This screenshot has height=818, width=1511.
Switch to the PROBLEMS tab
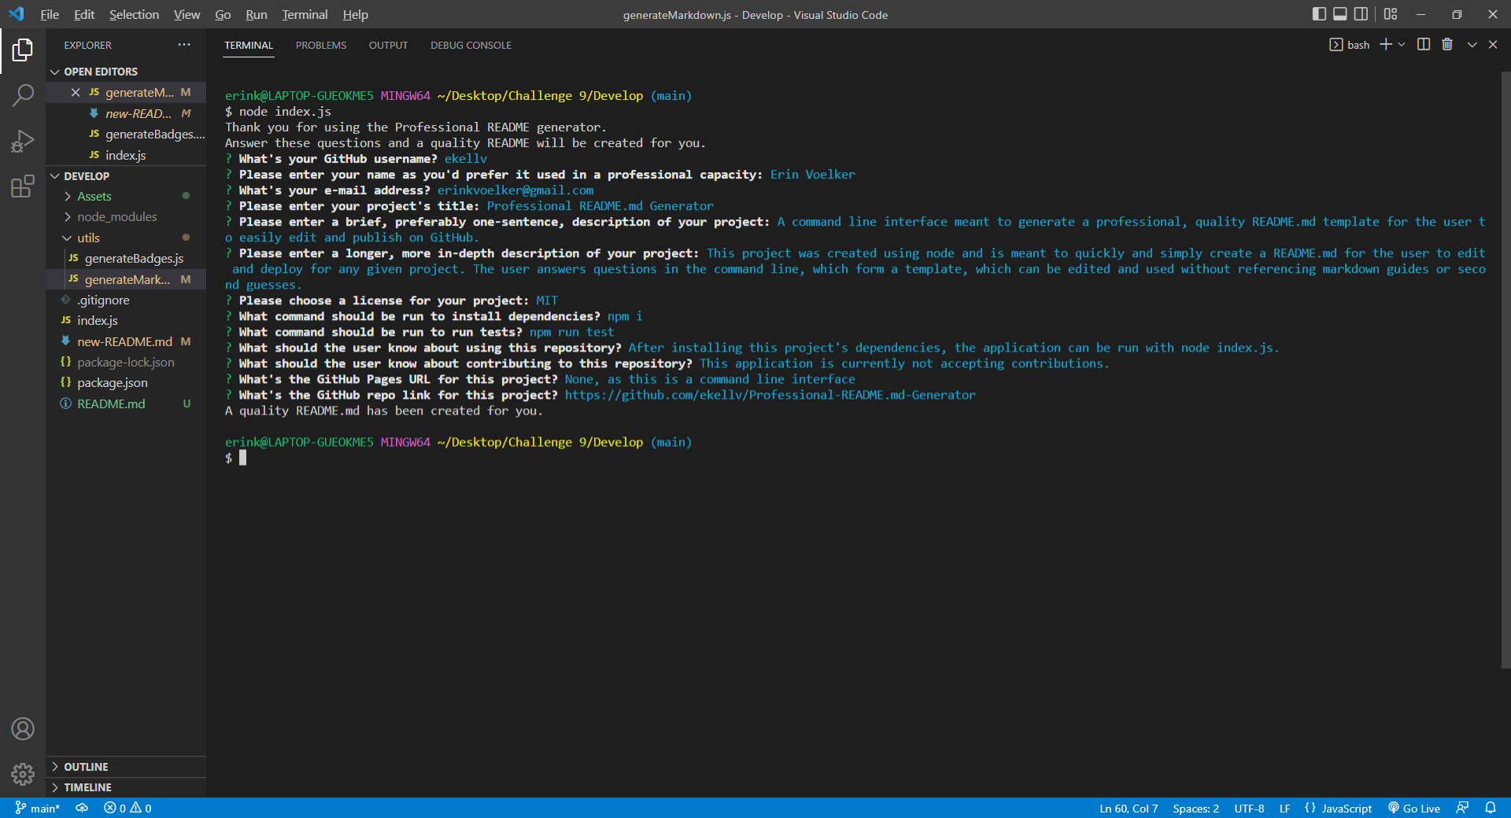click(x=320, y=45)
